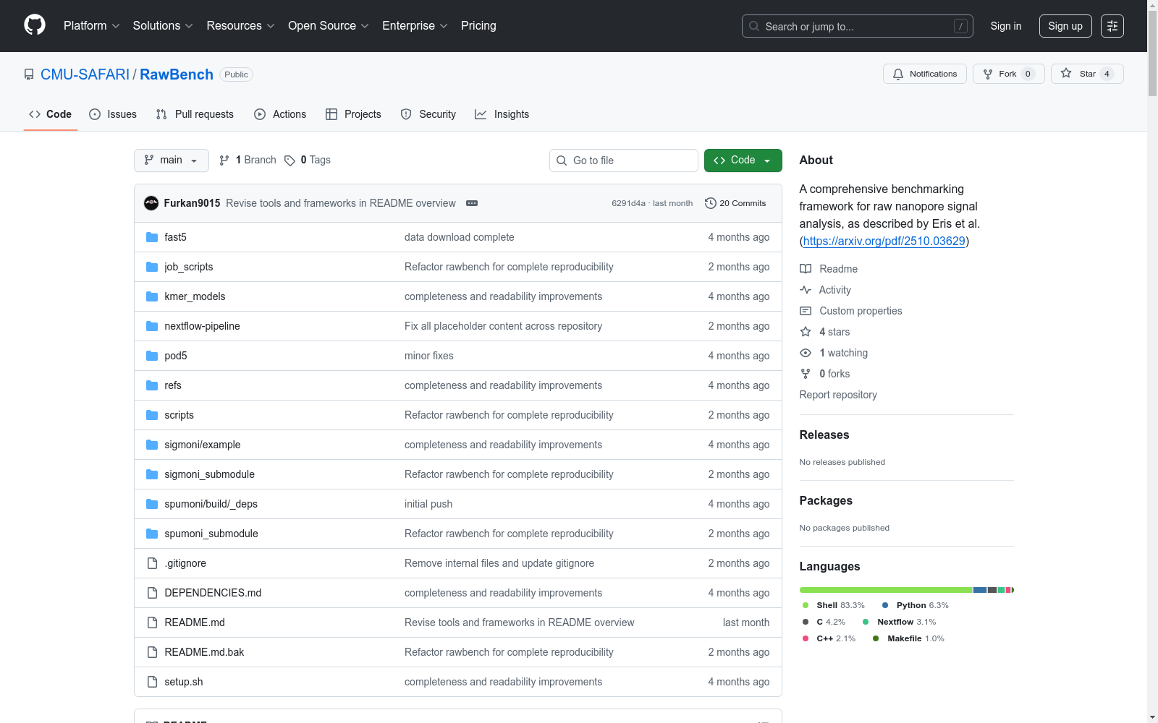Expand the Resources menu
Image resolution: width=1158 pixels, height=723 pixels.
241,26
